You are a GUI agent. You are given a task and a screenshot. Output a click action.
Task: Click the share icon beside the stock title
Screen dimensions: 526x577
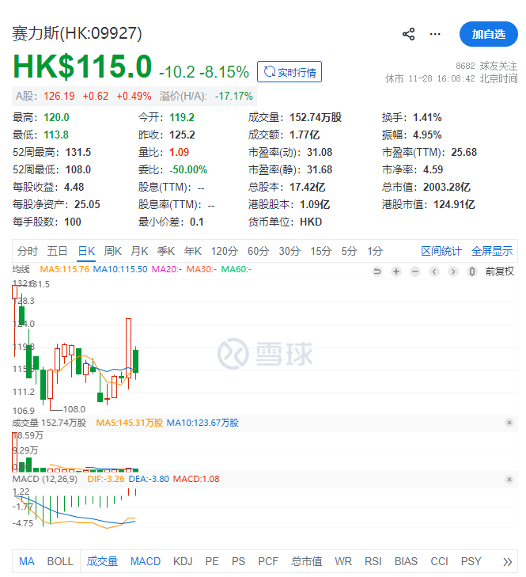(x=409, y=34)
